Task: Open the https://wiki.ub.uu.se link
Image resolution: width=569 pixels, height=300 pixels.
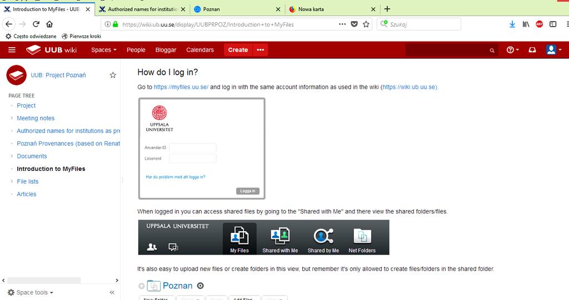Action: click(x=410, y=87)
